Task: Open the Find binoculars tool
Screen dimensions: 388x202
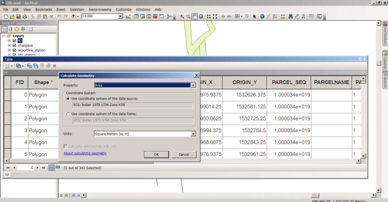Action: (x=291, y=17)
